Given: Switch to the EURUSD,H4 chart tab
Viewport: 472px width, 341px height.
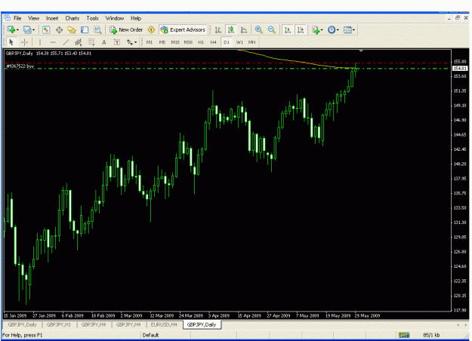Looking at the screenshot, I should pos(164,324).
